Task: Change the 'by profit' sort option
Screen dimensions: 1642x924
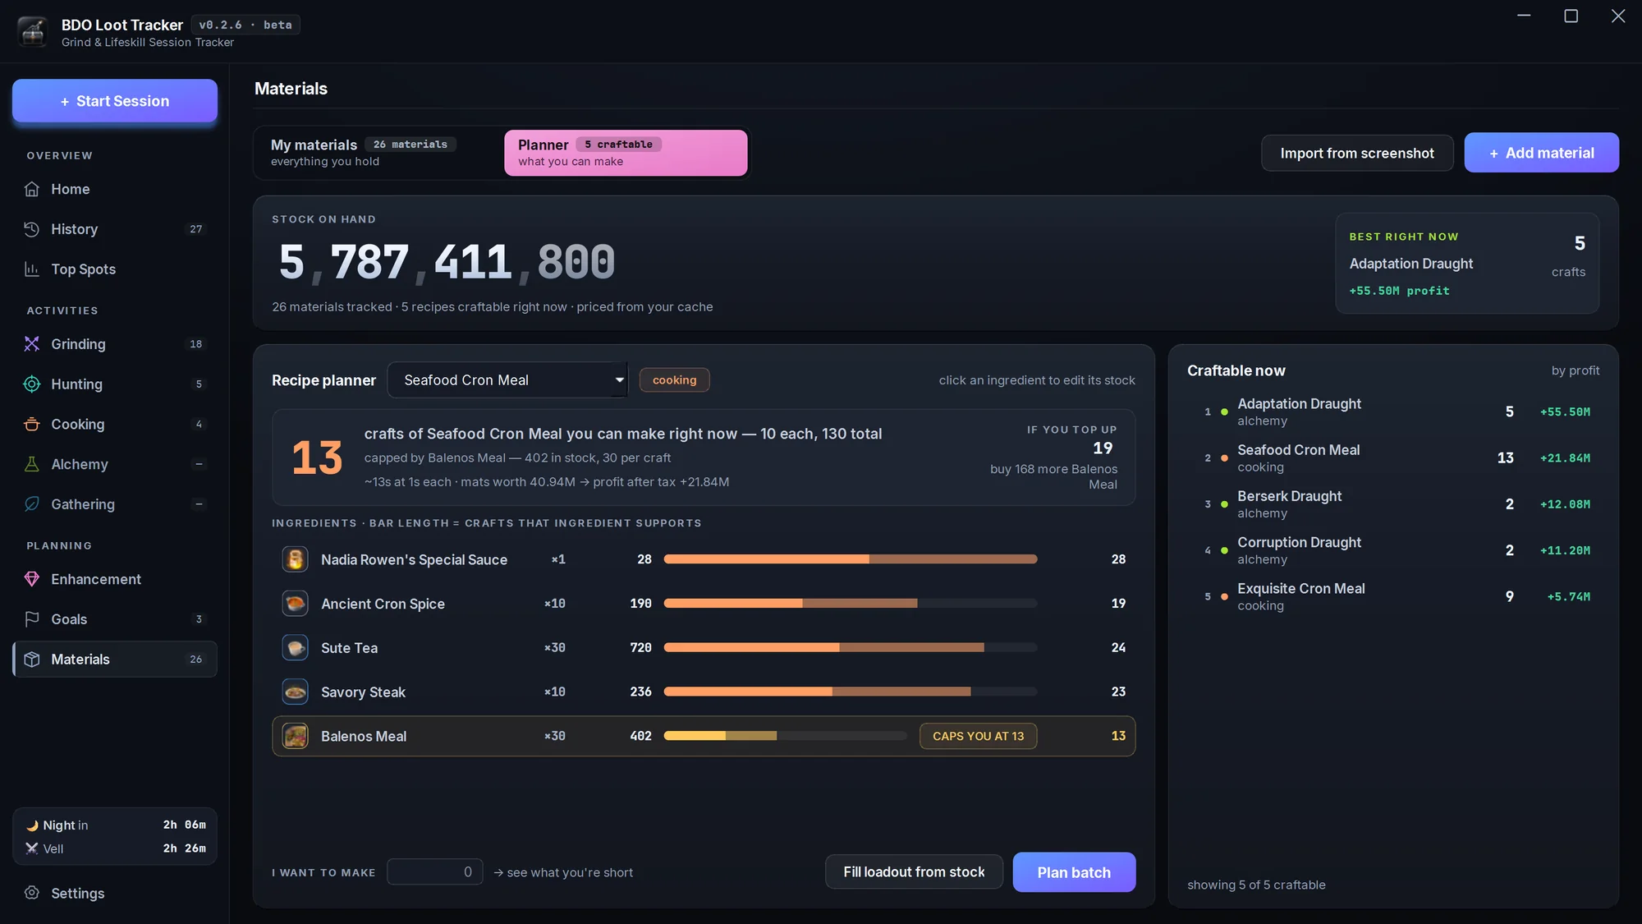Action: (x=1575, y=370)
